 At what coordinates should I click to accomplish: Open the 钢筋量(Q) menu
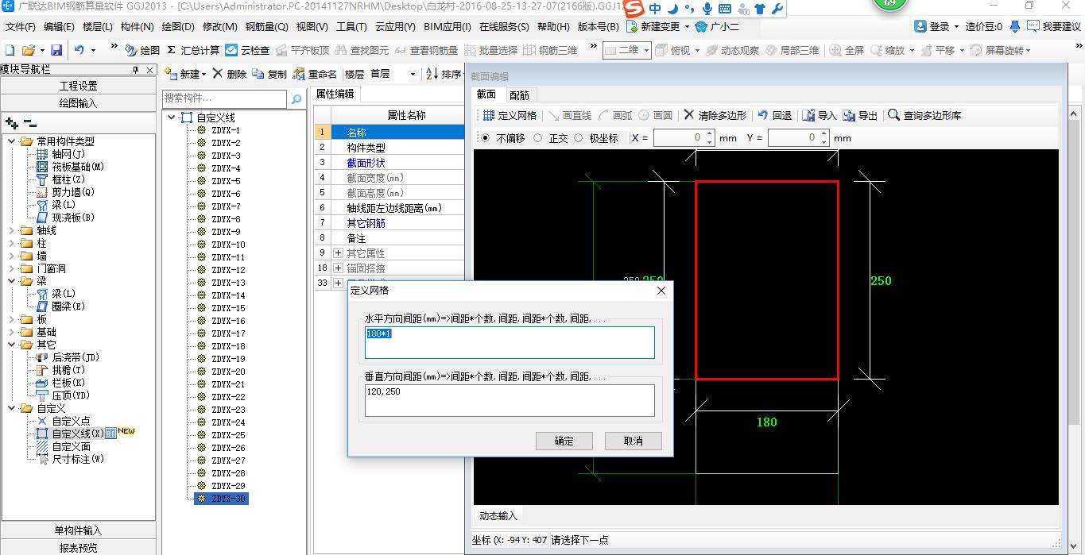[266, 26]
